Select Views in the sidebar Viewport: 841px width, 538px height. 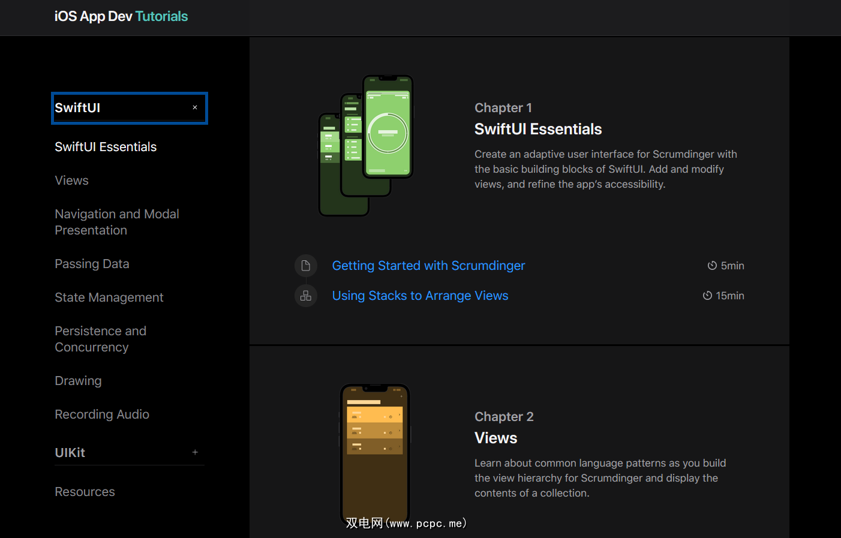point(71,181)
